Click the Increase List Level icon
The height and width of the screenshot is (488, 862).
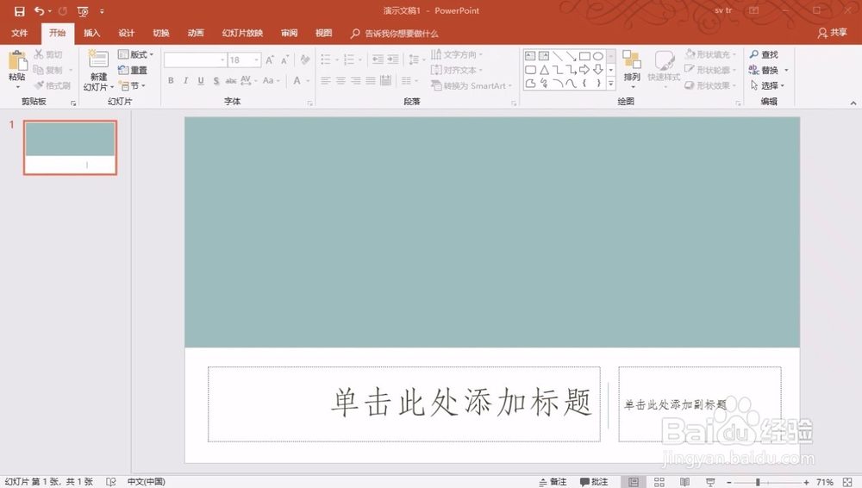(393, 59)
